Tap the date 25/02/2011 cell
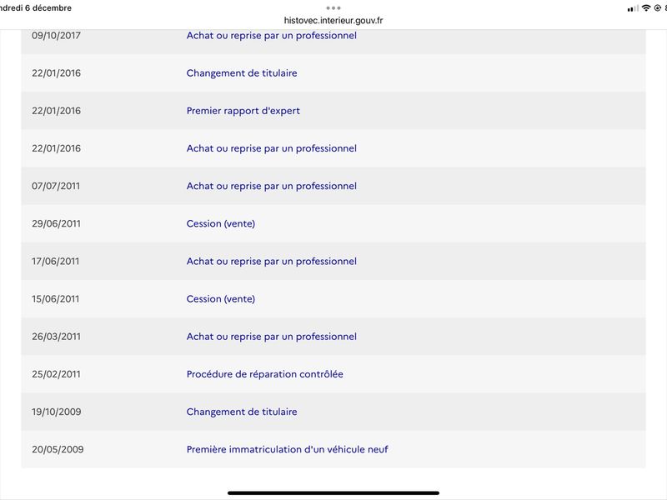The image size is (667, 500). point(56,374)
